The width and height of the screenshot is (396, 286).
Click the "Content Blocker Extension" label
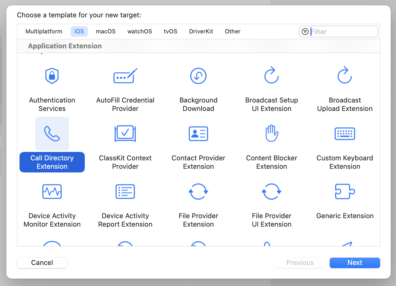(x=272, y=162)
